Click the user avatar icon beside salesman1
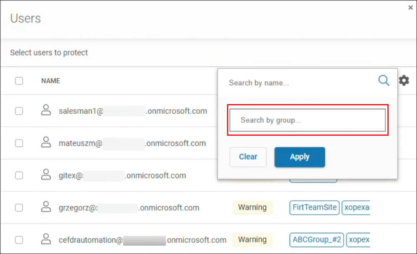Image resolution: width=417 pixels, height=254 pixels. 46,111
